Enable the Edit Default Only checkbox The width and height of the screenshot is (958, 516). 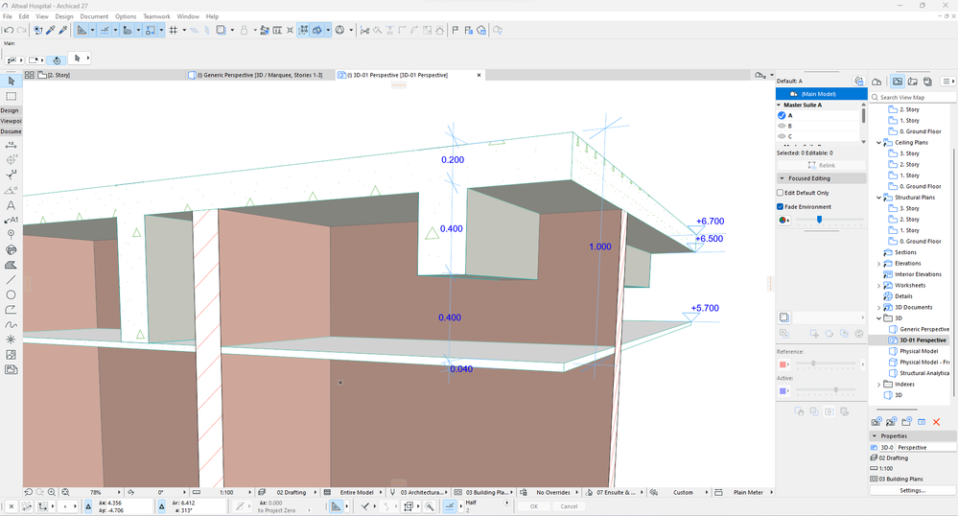[781, 193]
